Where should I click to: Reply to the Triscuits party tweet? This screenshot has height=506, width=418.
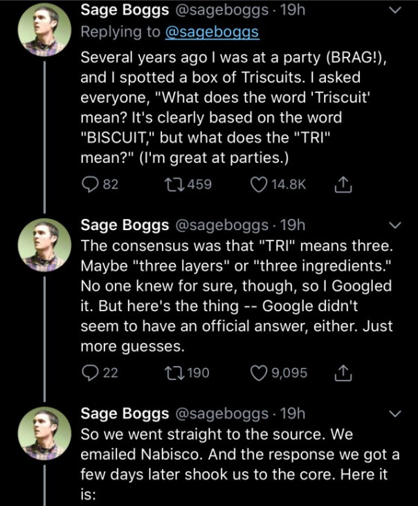pyautogui.click(x=89, y=184)
